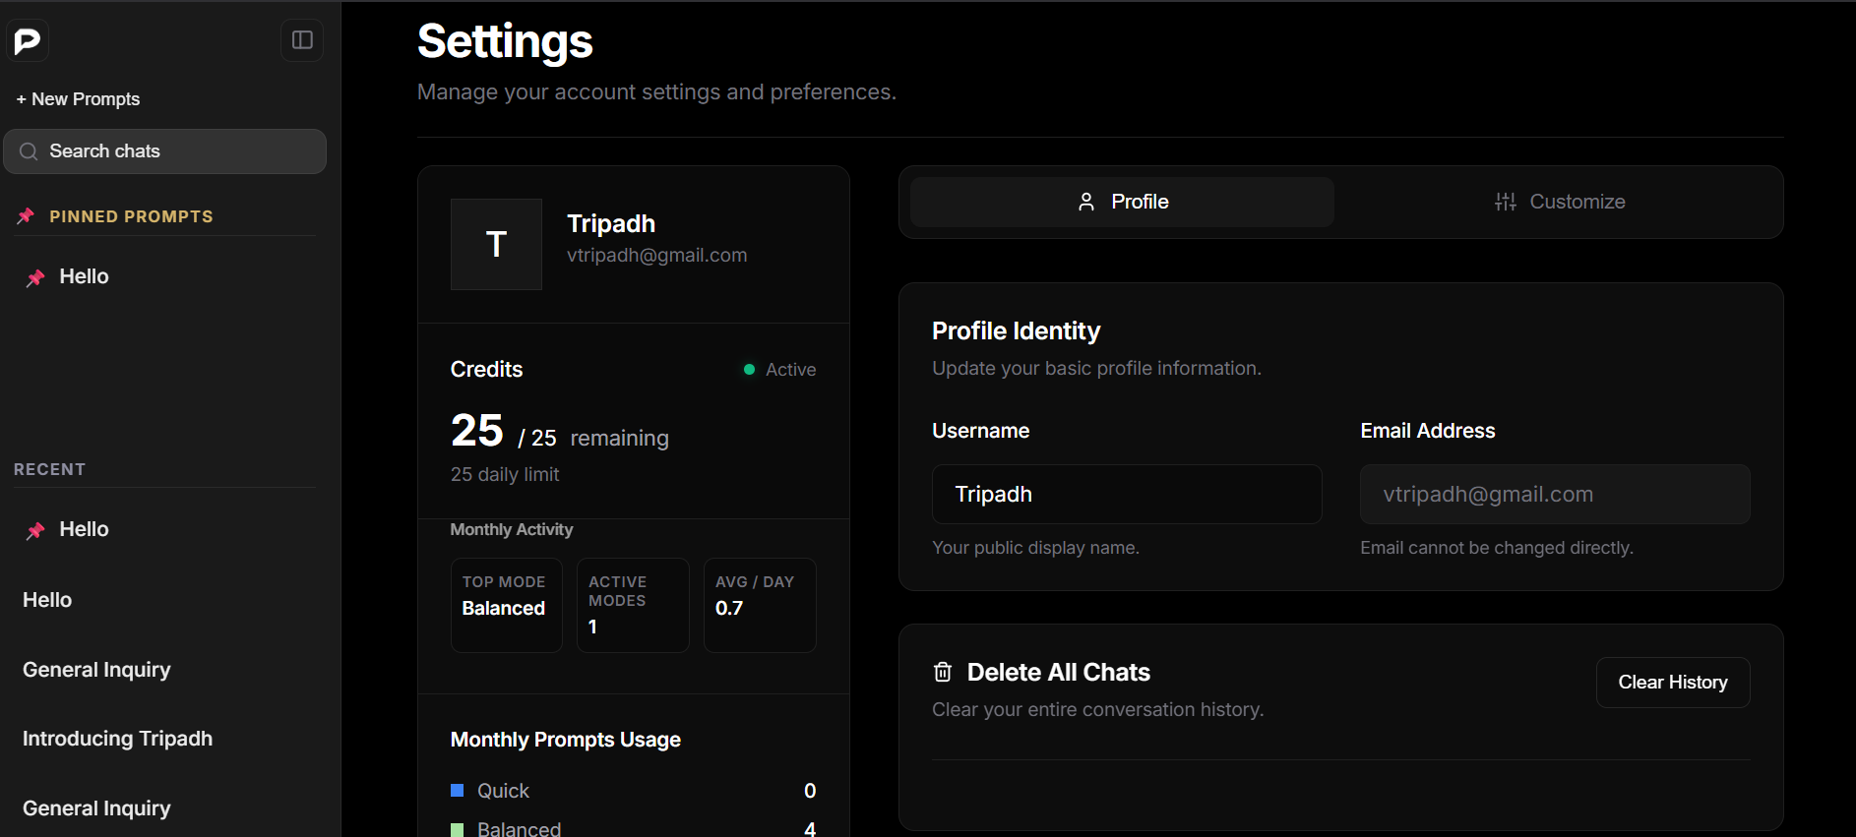Click the app logo icon
This screenshot has height=837, width=1856.
28,40
